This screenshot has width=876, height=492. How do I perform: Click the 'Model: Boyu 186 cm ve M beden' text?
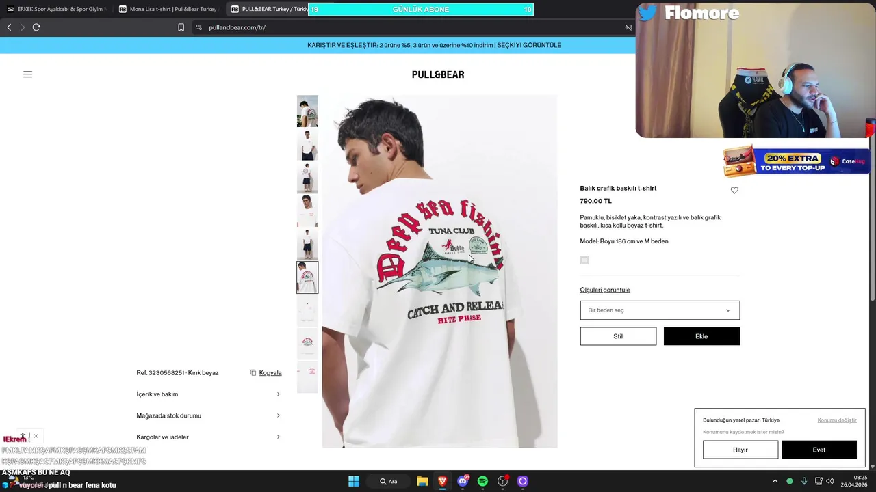click(x=624, y=241)
